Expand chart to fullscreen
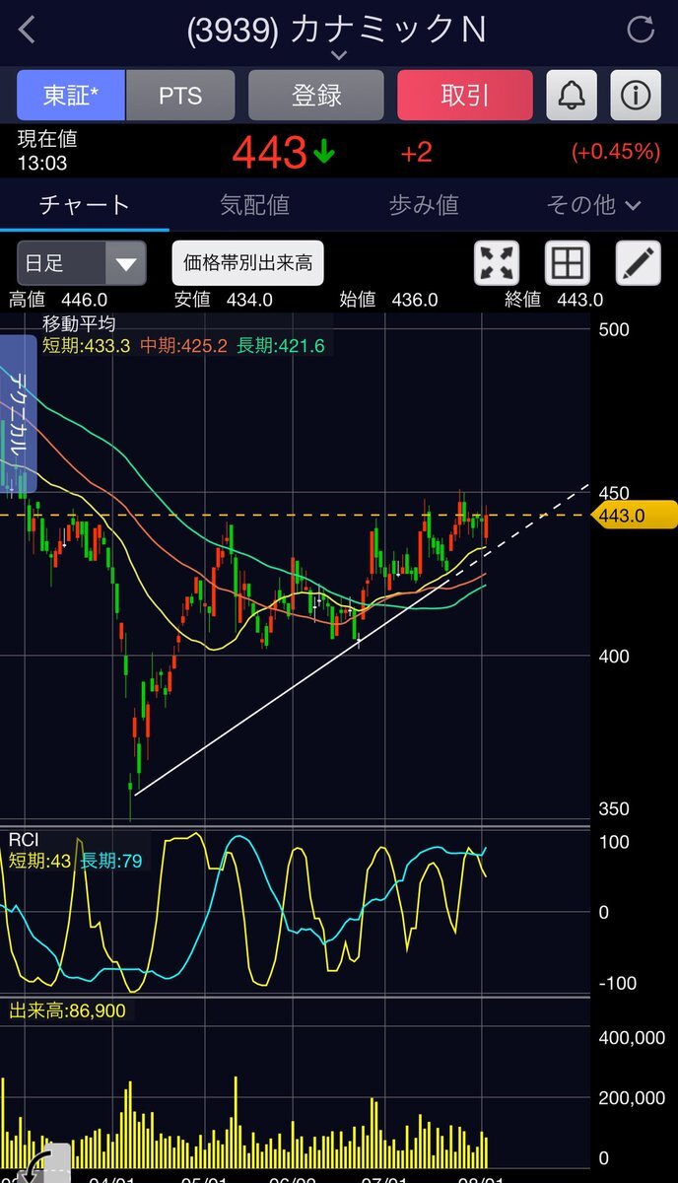 point(498,263)
